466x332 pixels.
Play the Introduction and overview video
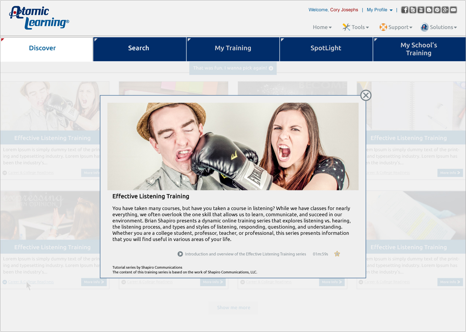click(180, 254)
